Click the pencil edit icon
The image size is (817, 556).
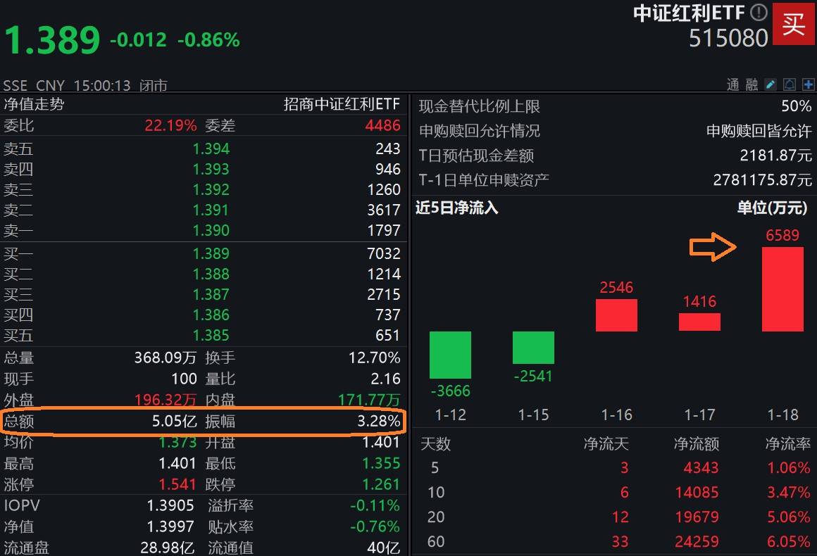click(x=770, y=84)
